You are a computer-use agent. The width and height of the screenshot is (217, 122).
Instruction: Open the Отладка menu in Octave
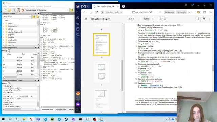pyautogui.click(x=19, y=7)
